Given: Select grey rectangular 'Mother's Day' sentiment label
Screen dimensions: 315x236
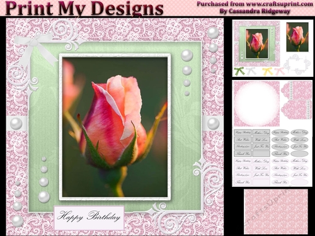Looking at the screenshot, I should [x=261, y=132].
